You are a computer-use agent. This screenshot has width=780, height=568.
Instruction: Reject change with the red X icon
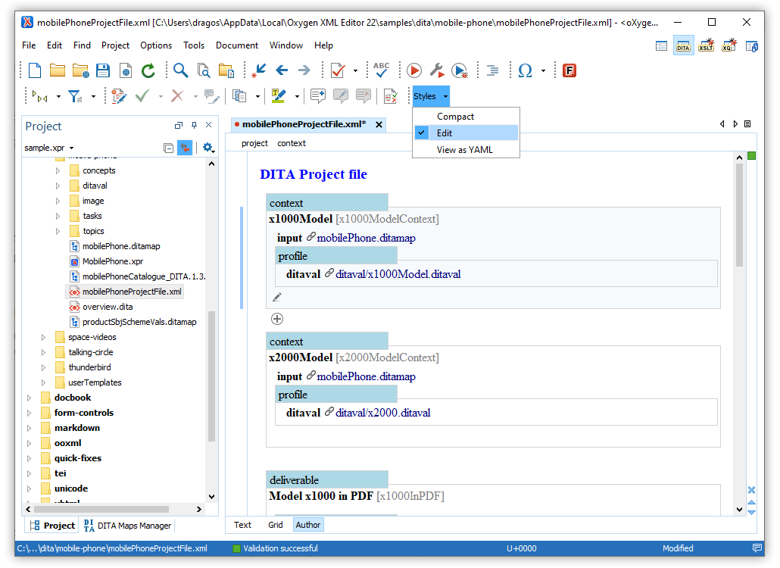[x=177, y=95]
